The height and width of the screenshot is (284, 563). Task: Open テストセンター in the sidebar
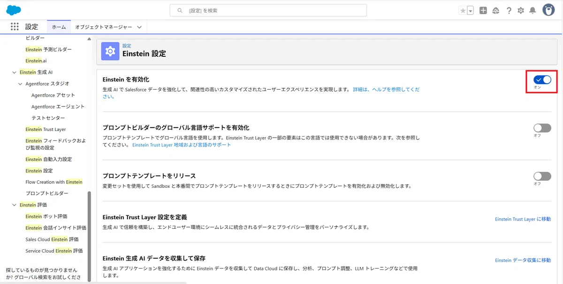point(48,118)
